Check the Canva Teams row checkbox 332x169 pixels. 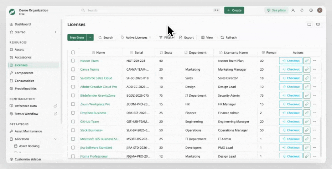point(73,69)
